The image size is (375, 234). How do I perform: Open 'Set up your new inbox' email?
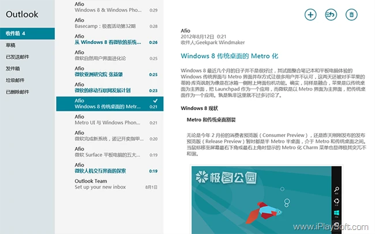(110, 184)
